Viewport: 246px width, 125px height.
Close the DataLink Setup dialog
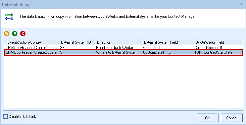[x=241, y=4]
